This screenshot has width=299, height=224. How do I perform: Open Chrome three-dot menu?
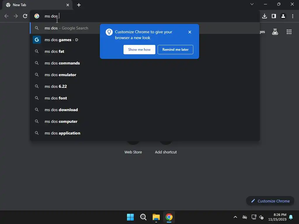point(293,16)
